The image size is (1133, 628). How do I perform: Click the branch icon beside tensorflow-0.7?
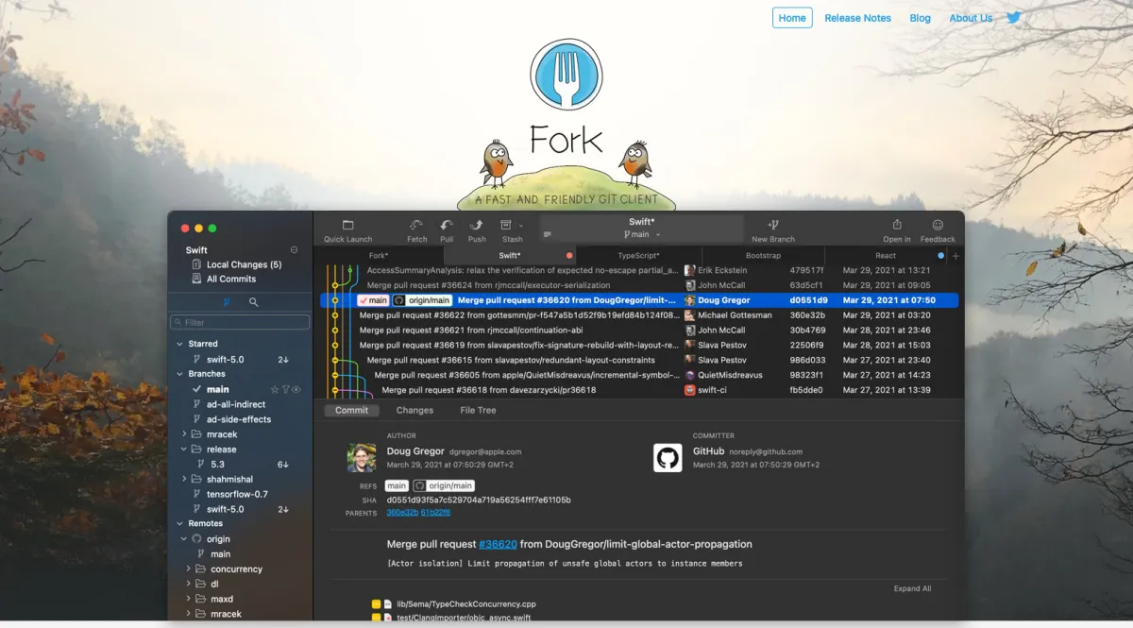pyautogui.click(x=197, y=494)
